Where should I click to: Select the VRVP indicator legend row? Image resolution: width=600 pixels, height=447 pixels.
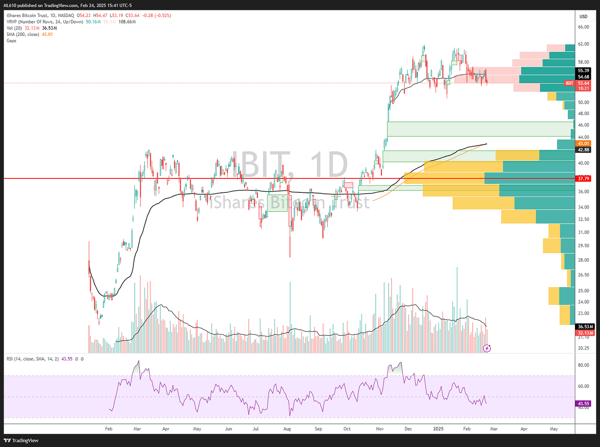(x=71, y=22)
